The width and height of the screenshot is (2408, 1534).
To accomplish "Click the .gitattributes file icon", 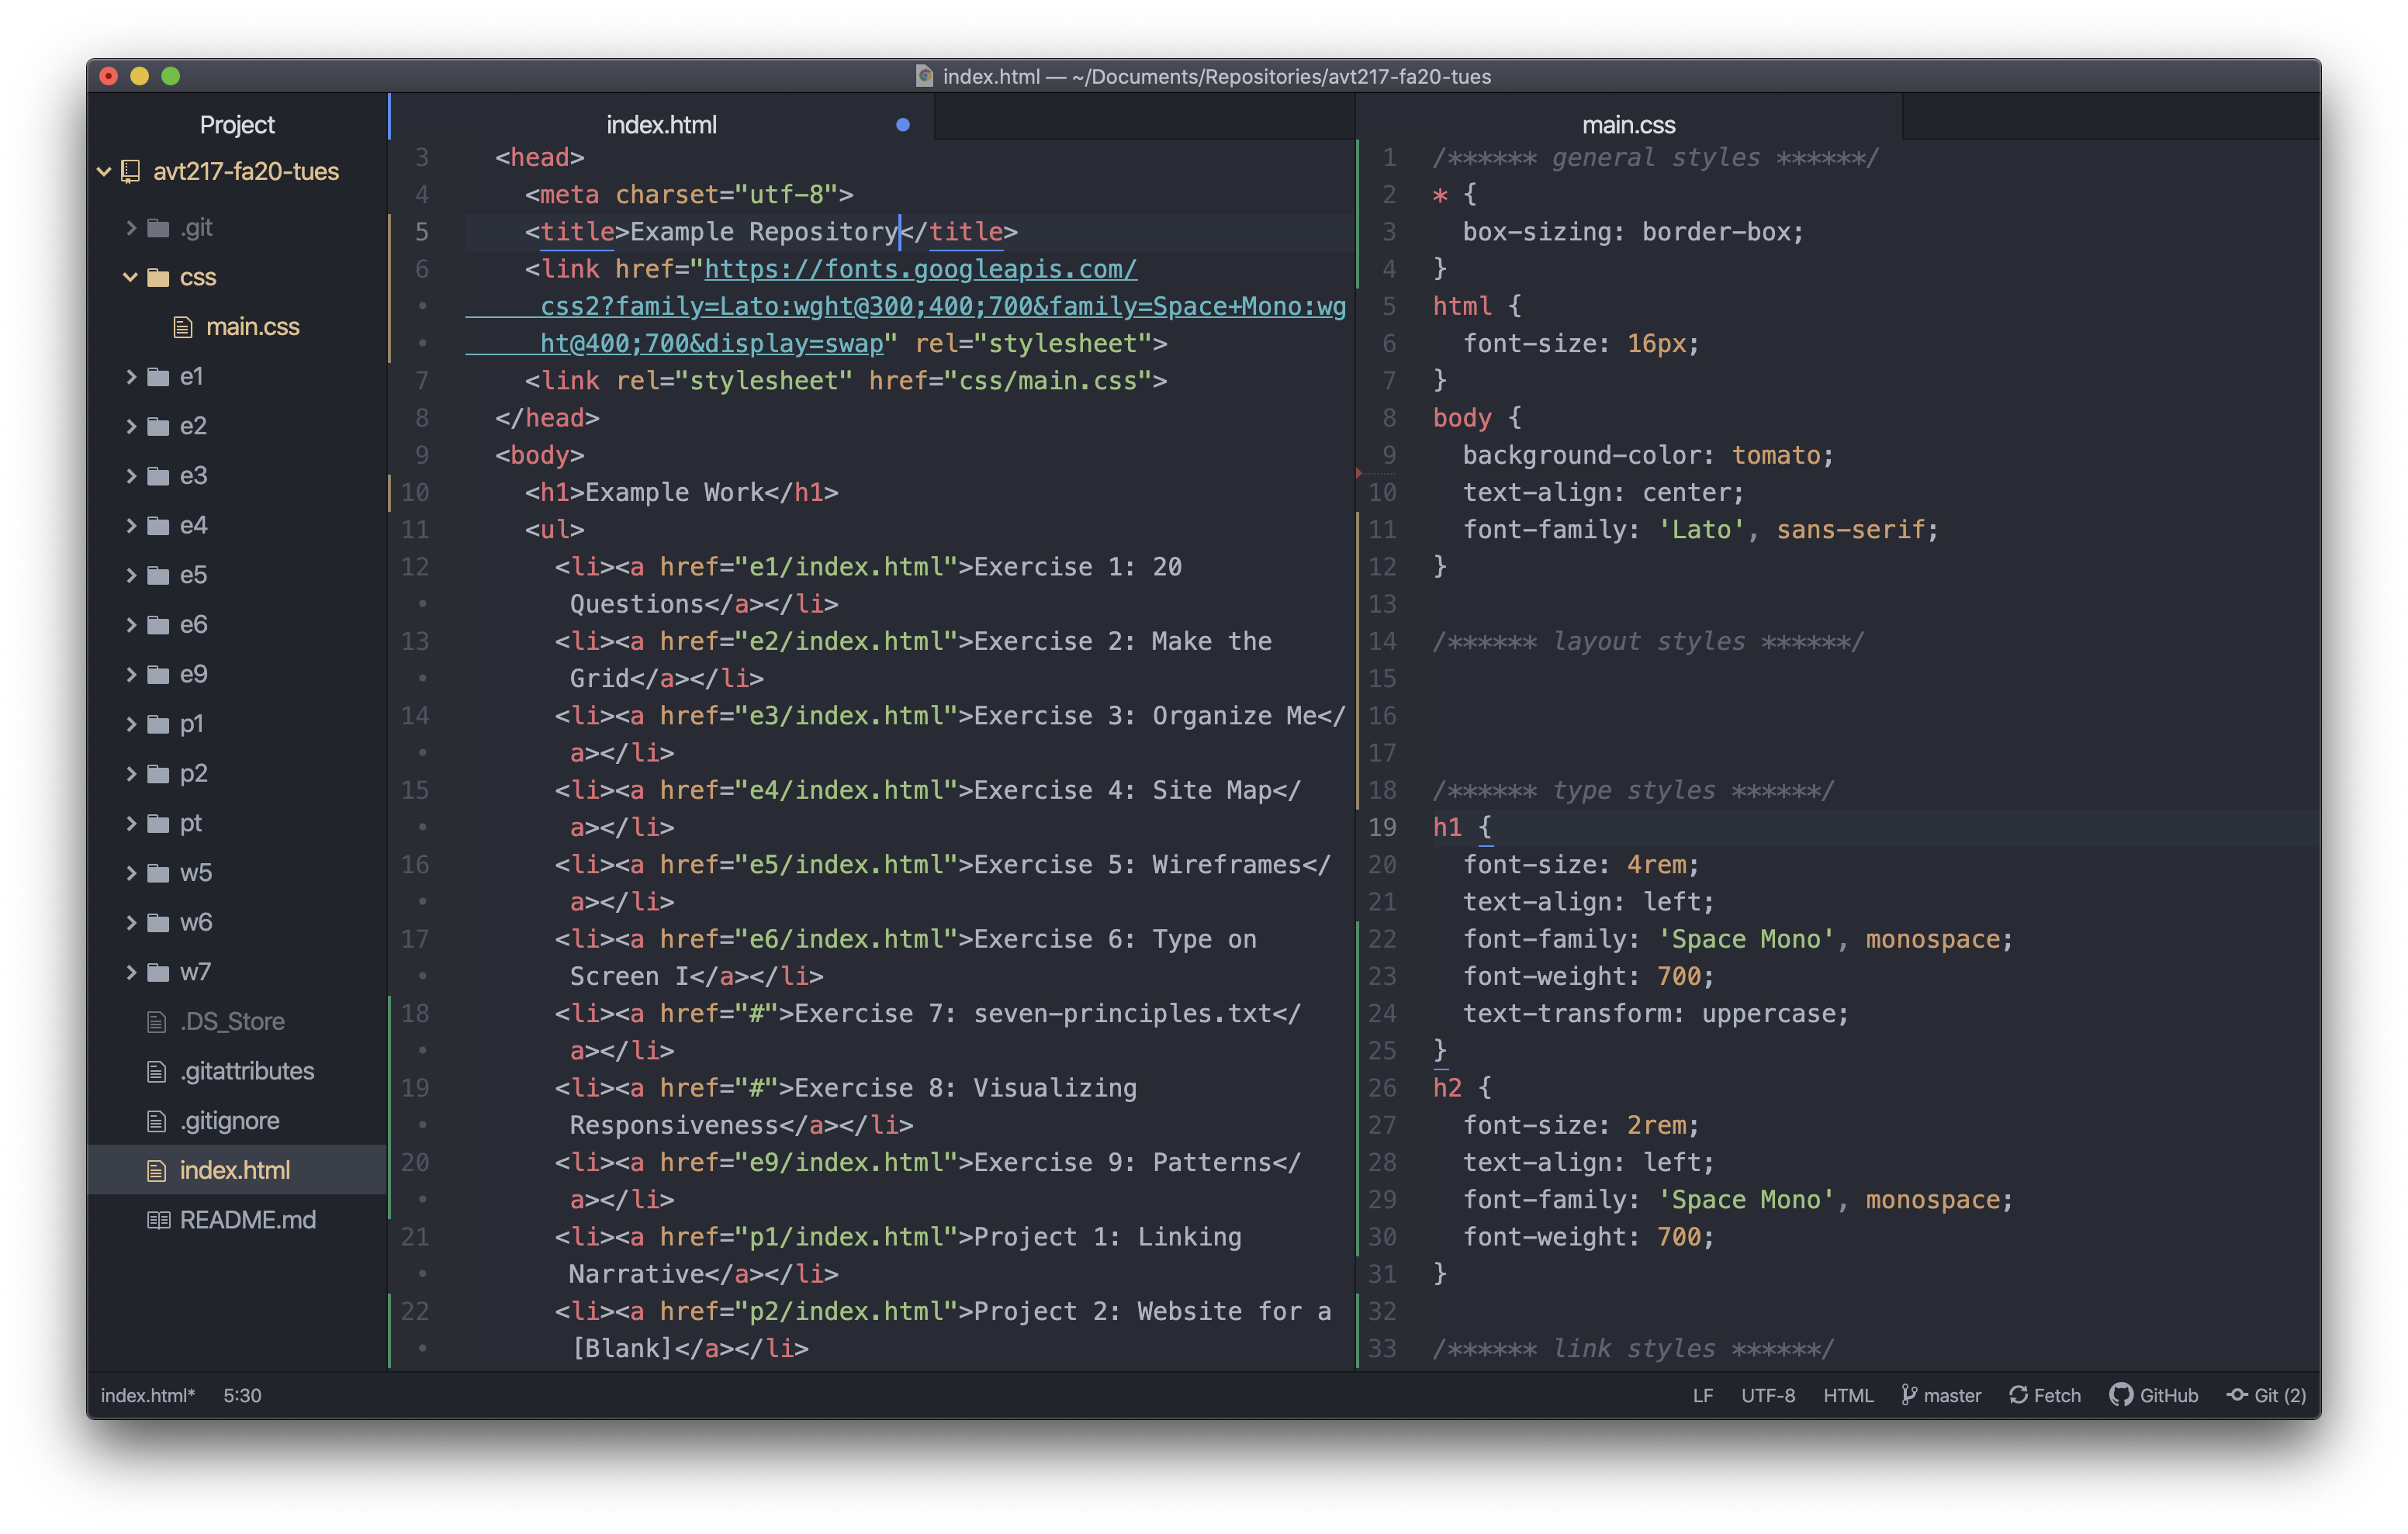I will [x=156, y=1072].
